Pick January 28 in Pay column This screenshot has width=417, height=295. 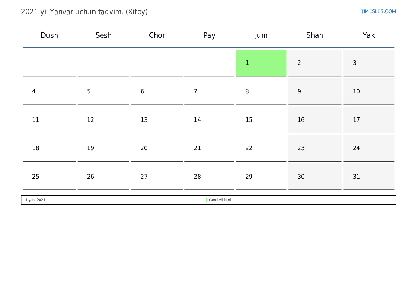tap(209, 177)
